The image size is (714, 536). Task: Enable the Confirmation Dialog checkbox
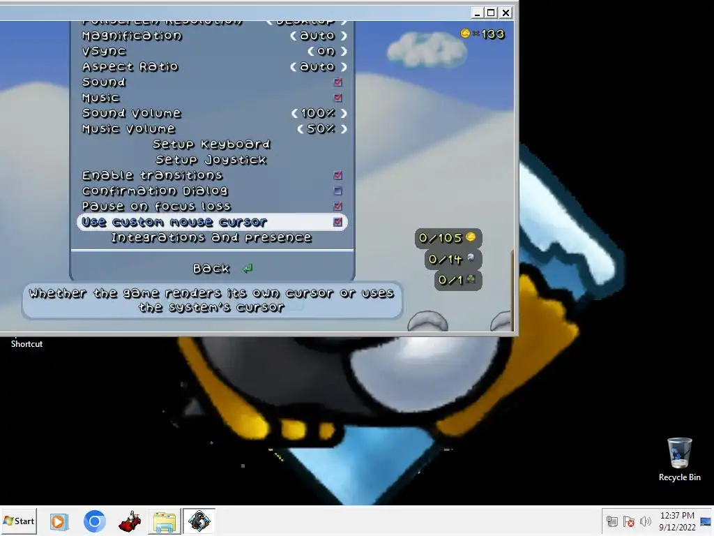point(338,191)
